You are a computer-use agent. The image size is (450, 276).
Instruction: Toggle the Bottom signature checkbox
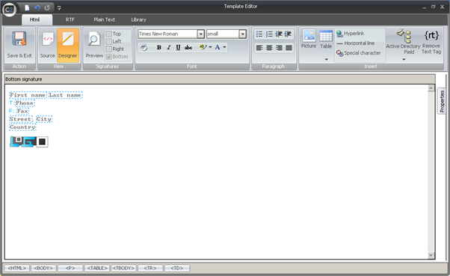(109, 57)
